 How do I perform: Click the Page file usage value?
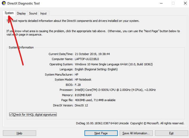95,100
